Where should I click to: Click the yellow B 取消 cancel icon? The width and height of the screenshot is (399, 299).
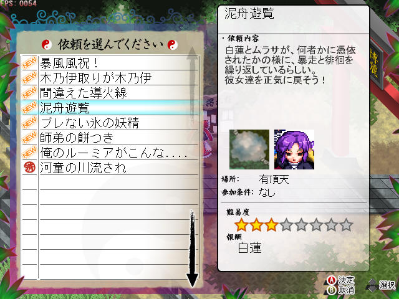tap(332, 290)
